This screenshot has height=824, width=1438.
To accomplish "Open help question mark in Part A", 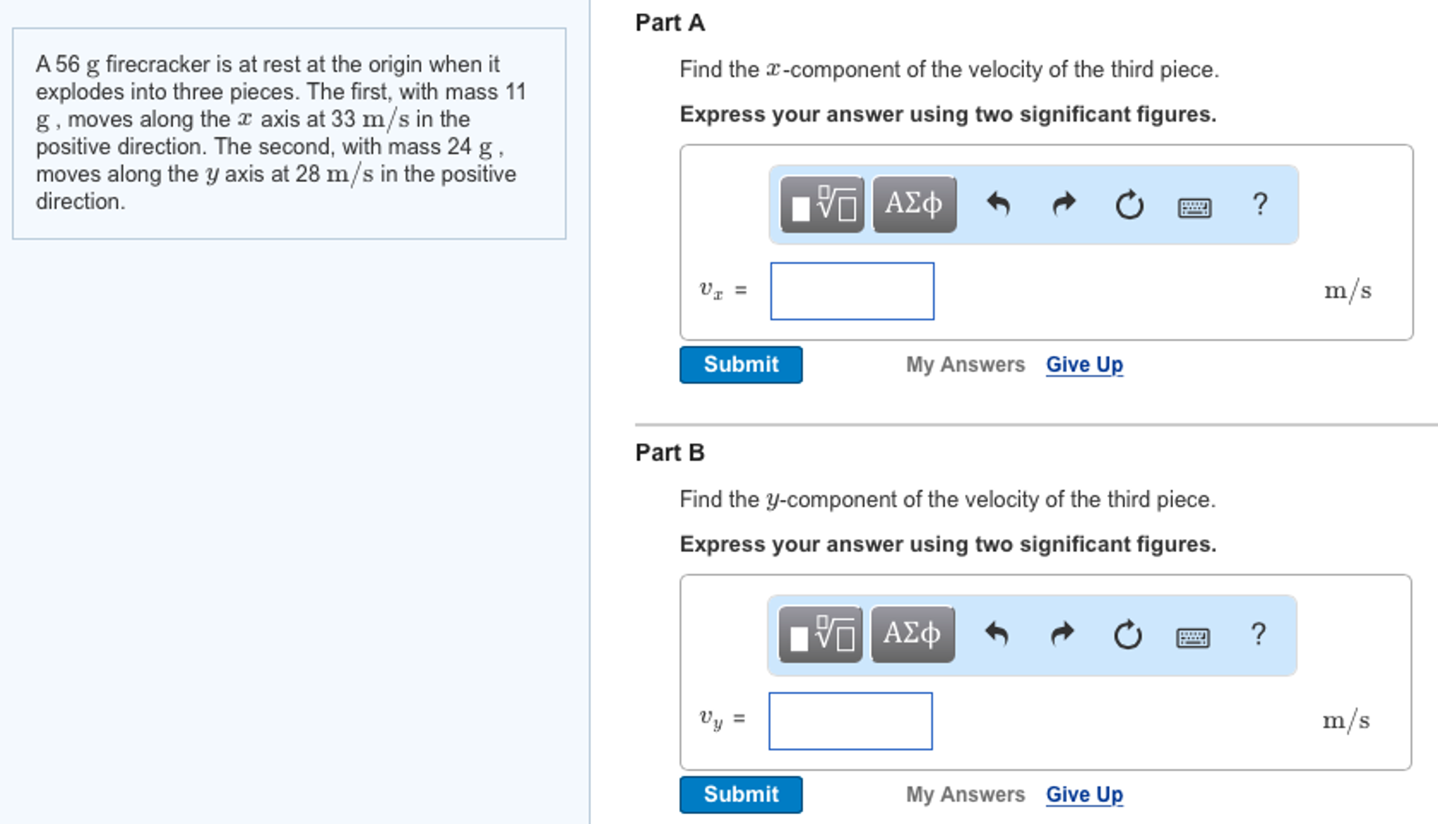I will coord(1260,205).
